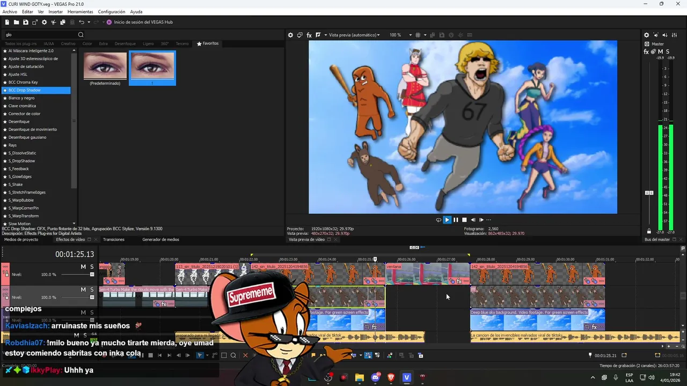
Task: Open overlay options arrow beside grid icon
Action: [425, 35]
